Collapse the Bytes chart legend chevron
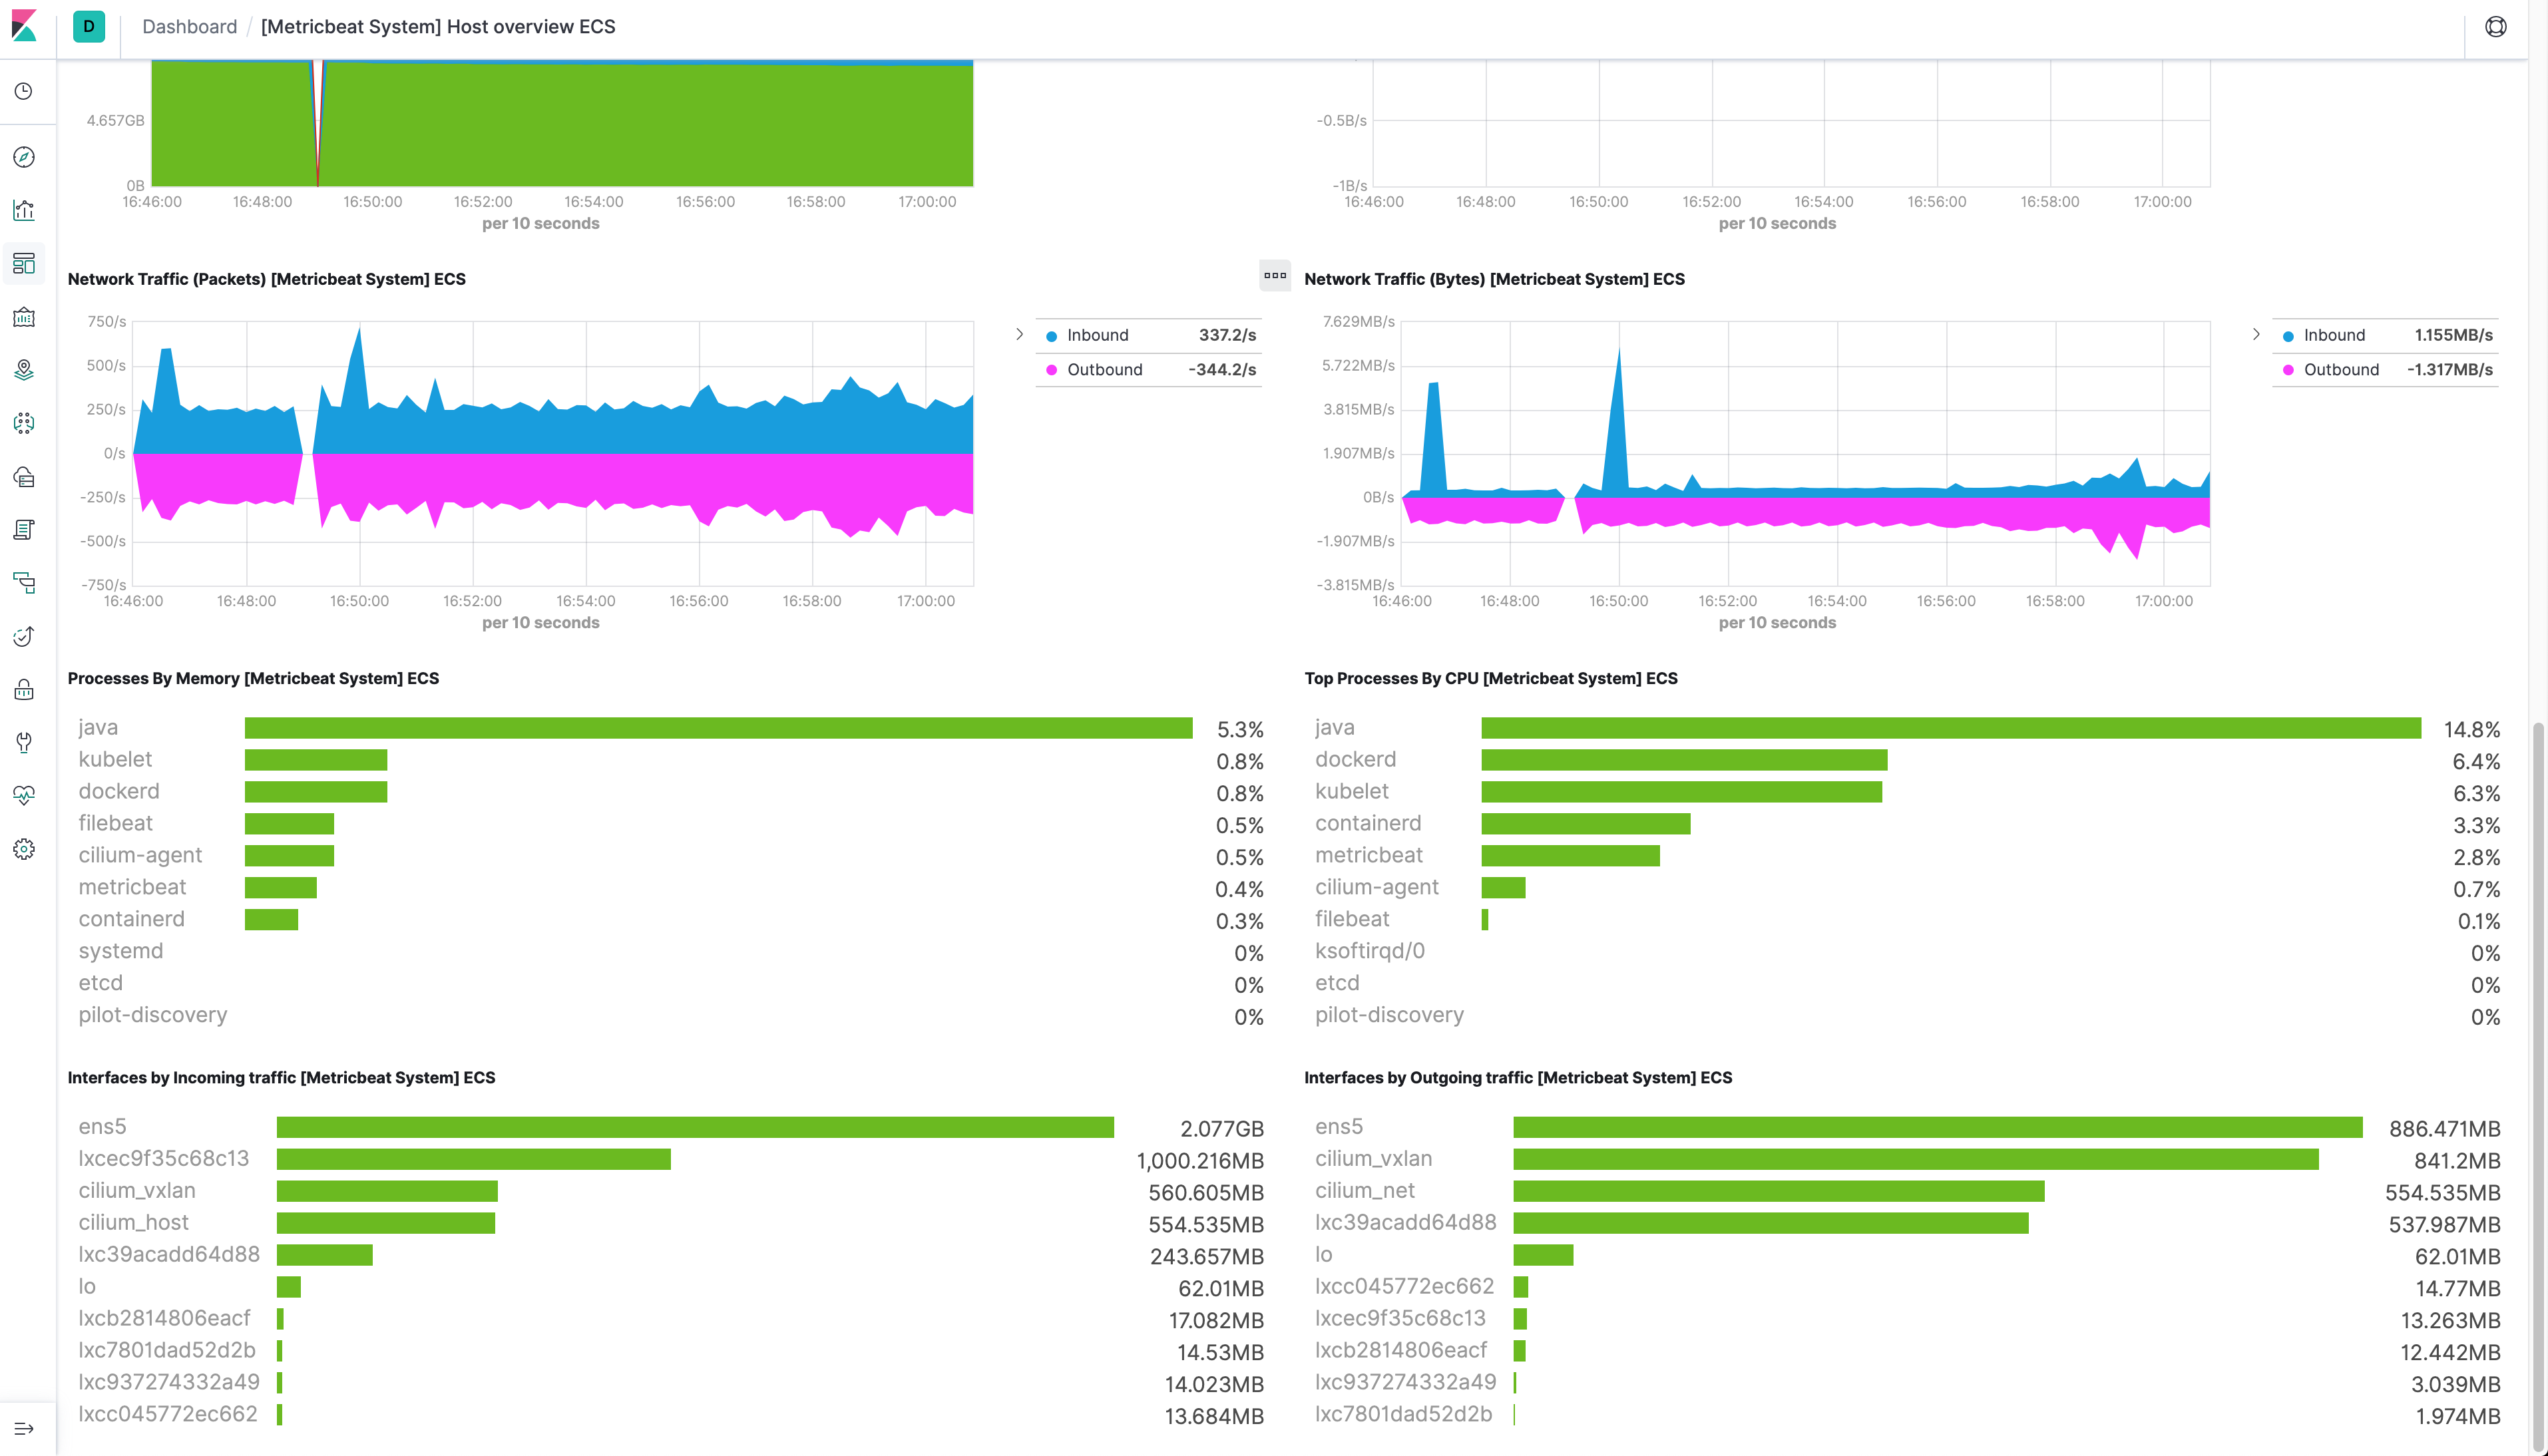This screenshot has height=1456, width=2548. (x=2256, y=334)
